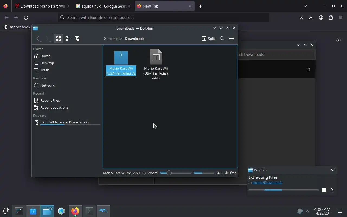Screen dimensions: 347x217
Task: Click the Split view button
Action: click(x=208, y=39)
